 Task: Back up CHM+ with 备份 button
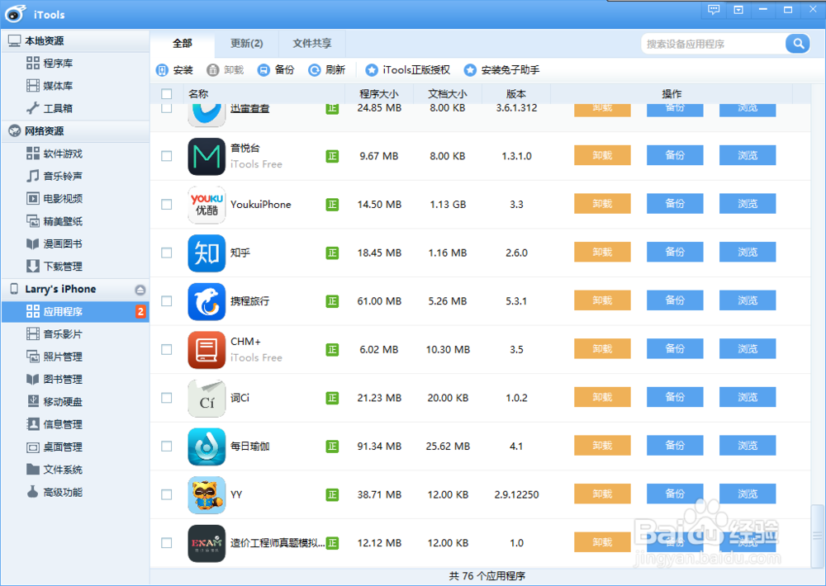(675, 349)
